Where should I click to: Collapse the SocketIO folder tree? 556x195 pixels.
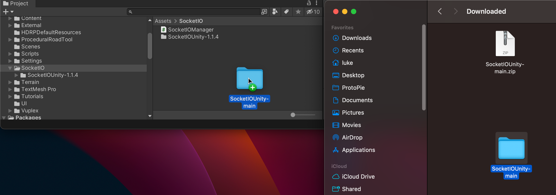pyautogui.click(x=10, y=68)
